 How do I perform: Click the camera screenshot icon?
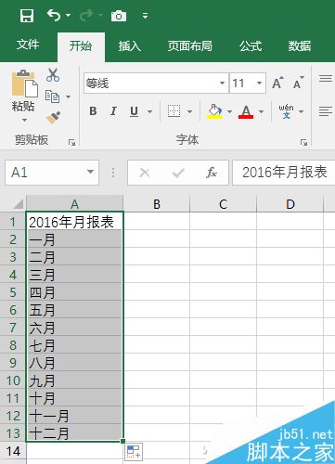pyautogui.click(x=119, y=16)
